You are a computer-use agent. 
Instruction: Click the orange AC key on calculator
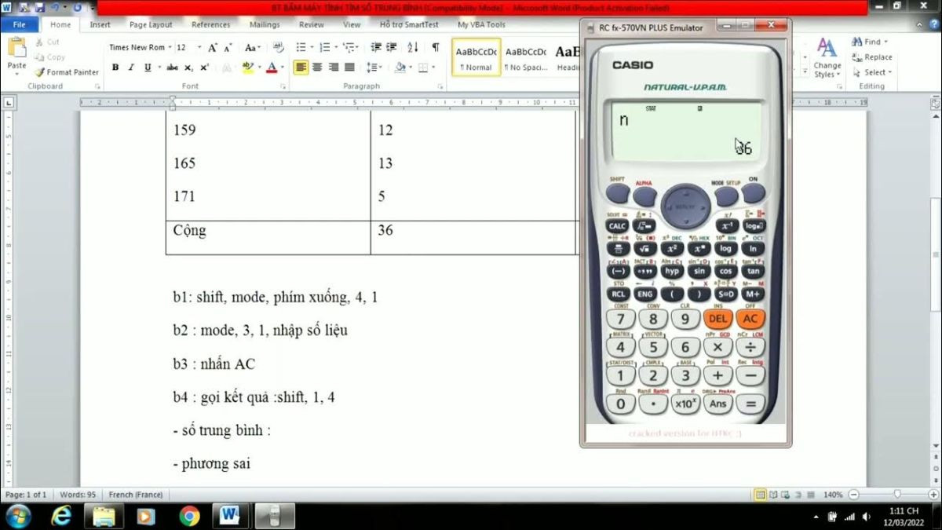pyautogui.click(x=750, y=319)
